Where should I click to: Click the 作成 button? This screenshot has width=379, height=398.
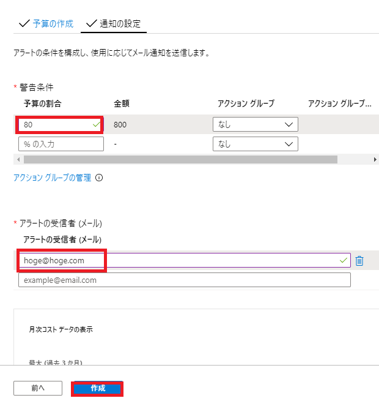click(97, 388)
